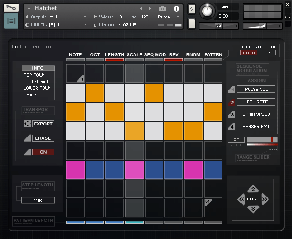
Task: Toggle the transport ON button
Action: click(43, 152)
